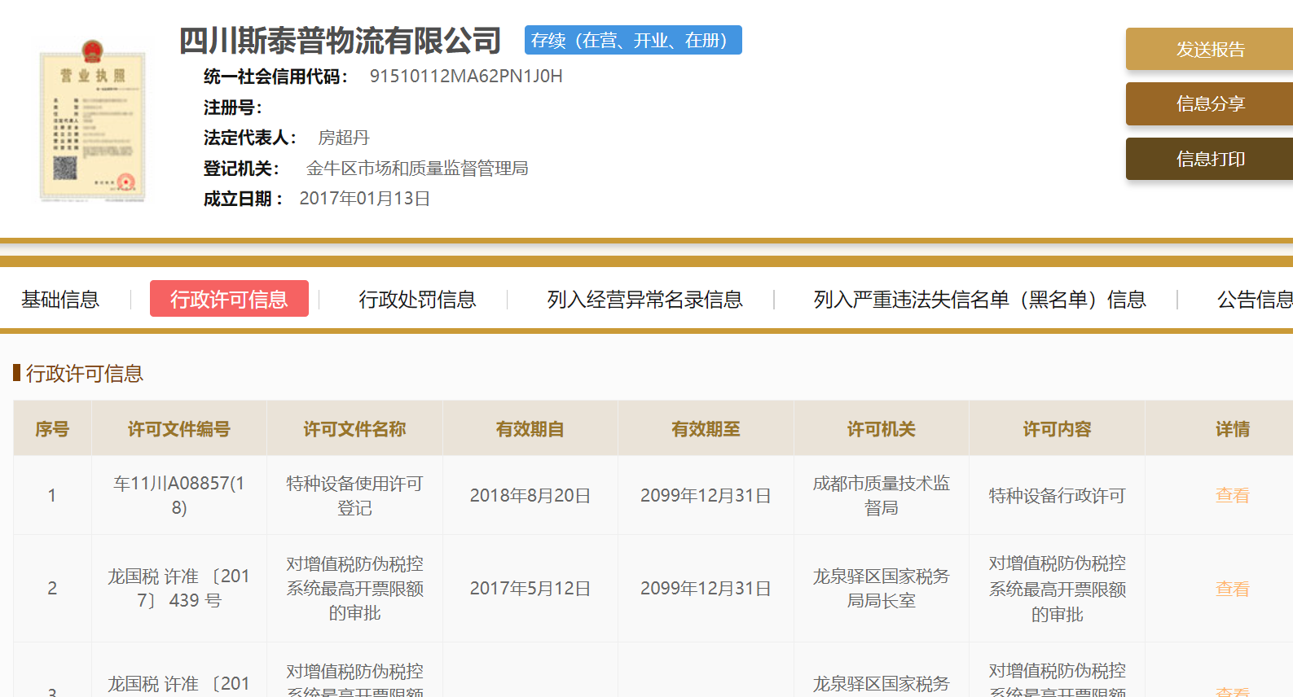Click end date 2099年12月31日 in row 1
Screen dimensions: 1293x697
[x=706, y=495]
